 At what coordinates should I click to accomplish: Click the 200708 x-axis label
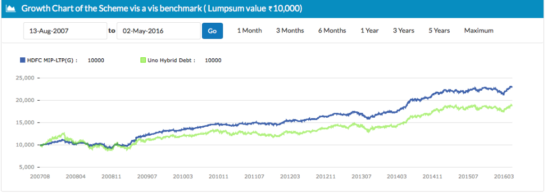(x=40, y=177)
